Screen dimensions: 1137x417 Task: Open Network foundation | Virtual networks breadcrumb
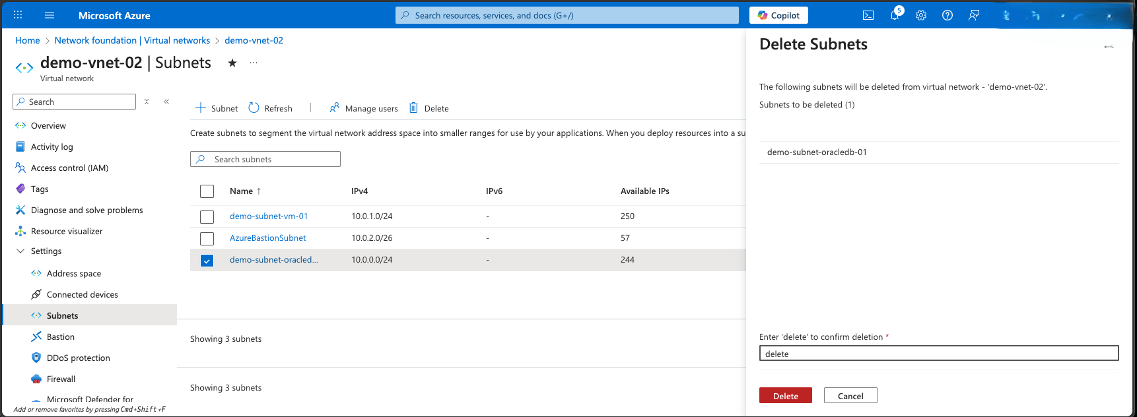(x=132, y=40)
